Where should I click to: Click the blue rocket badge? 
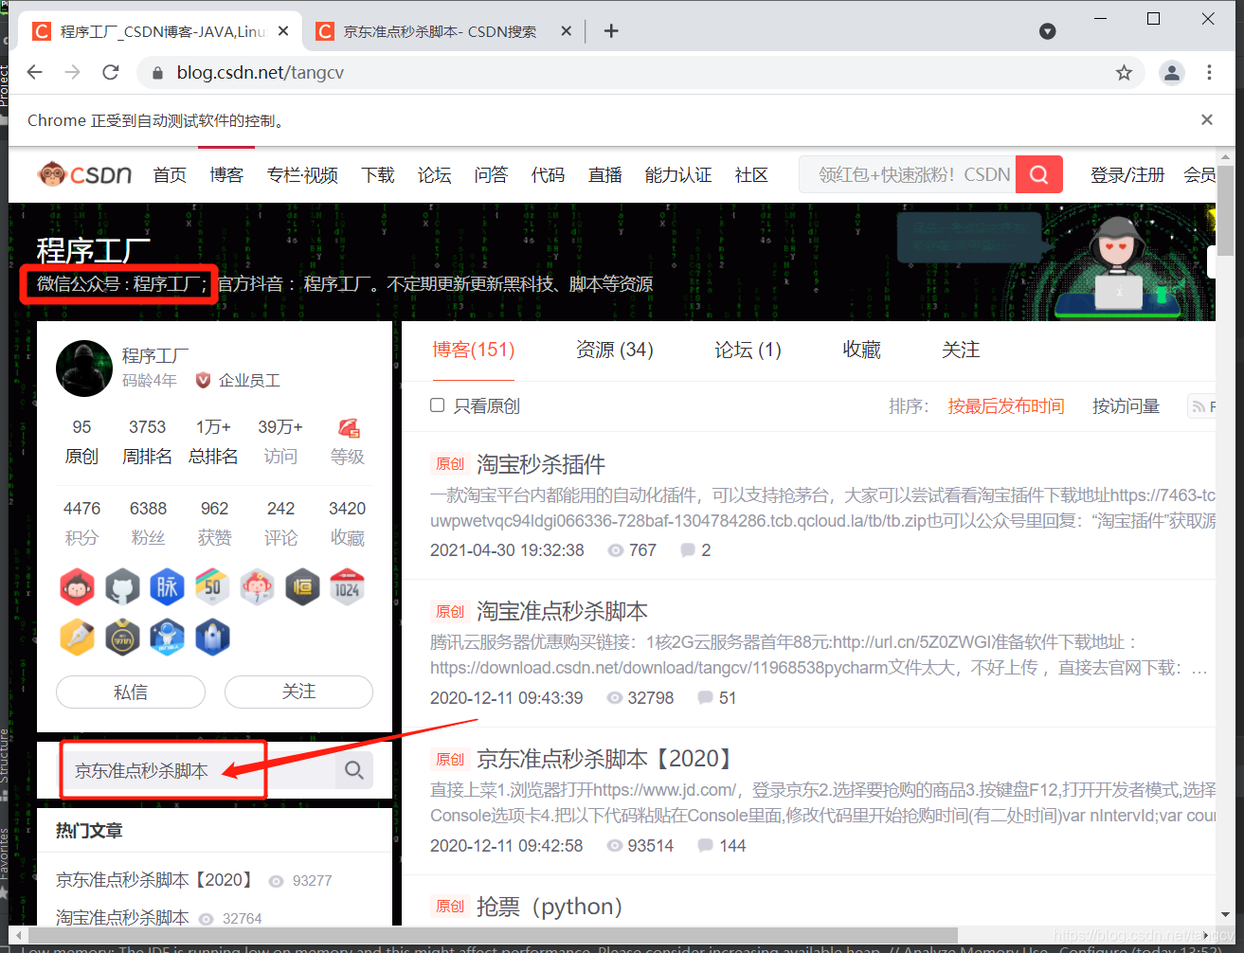[x=212, y=638]
